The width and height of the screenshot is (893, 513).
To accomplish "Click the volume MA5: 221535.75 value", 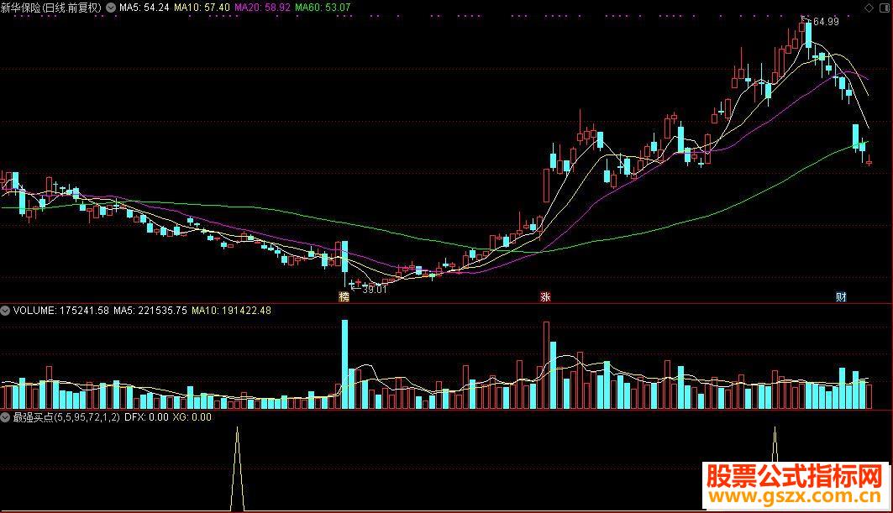I will coord(150,311).
